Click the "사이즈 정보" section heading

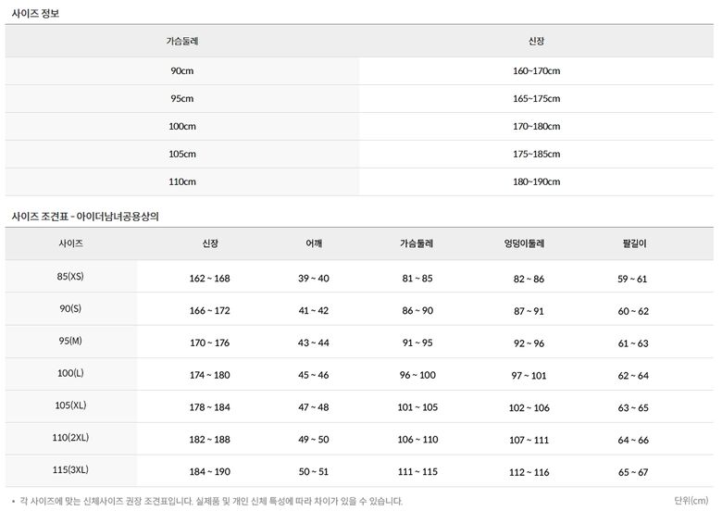(x=35, y=13)
